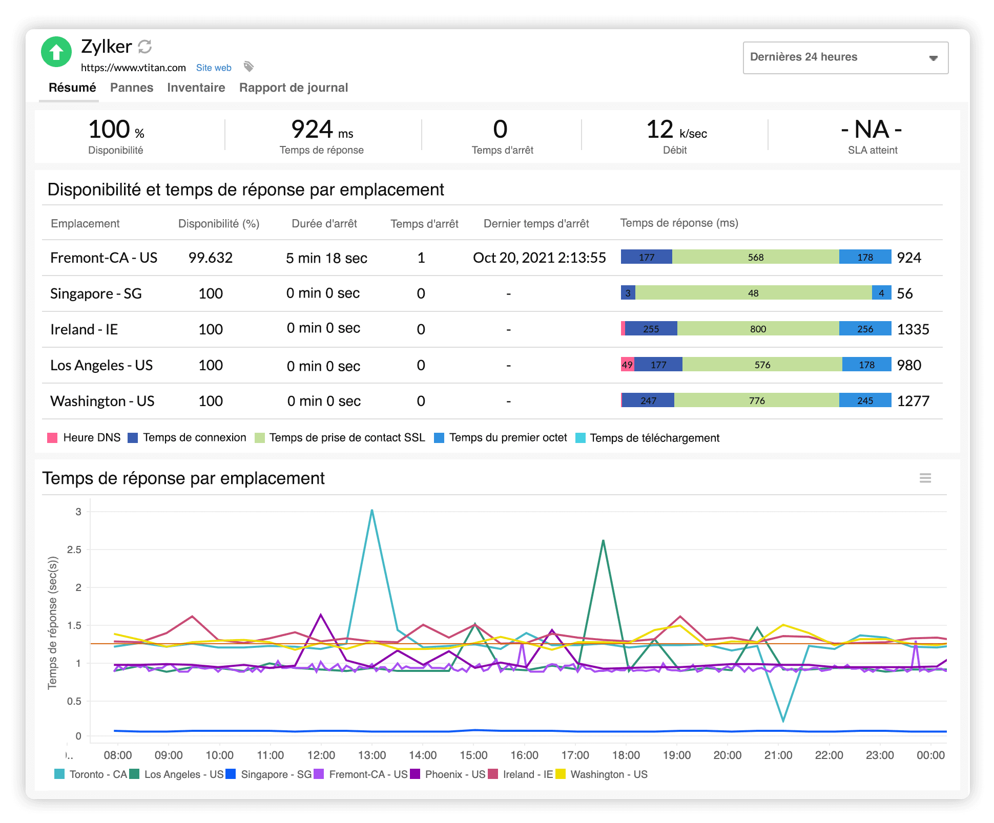
Task: Click the Emplacement column header
Action: pyautogui.click(x=85, y=224)
